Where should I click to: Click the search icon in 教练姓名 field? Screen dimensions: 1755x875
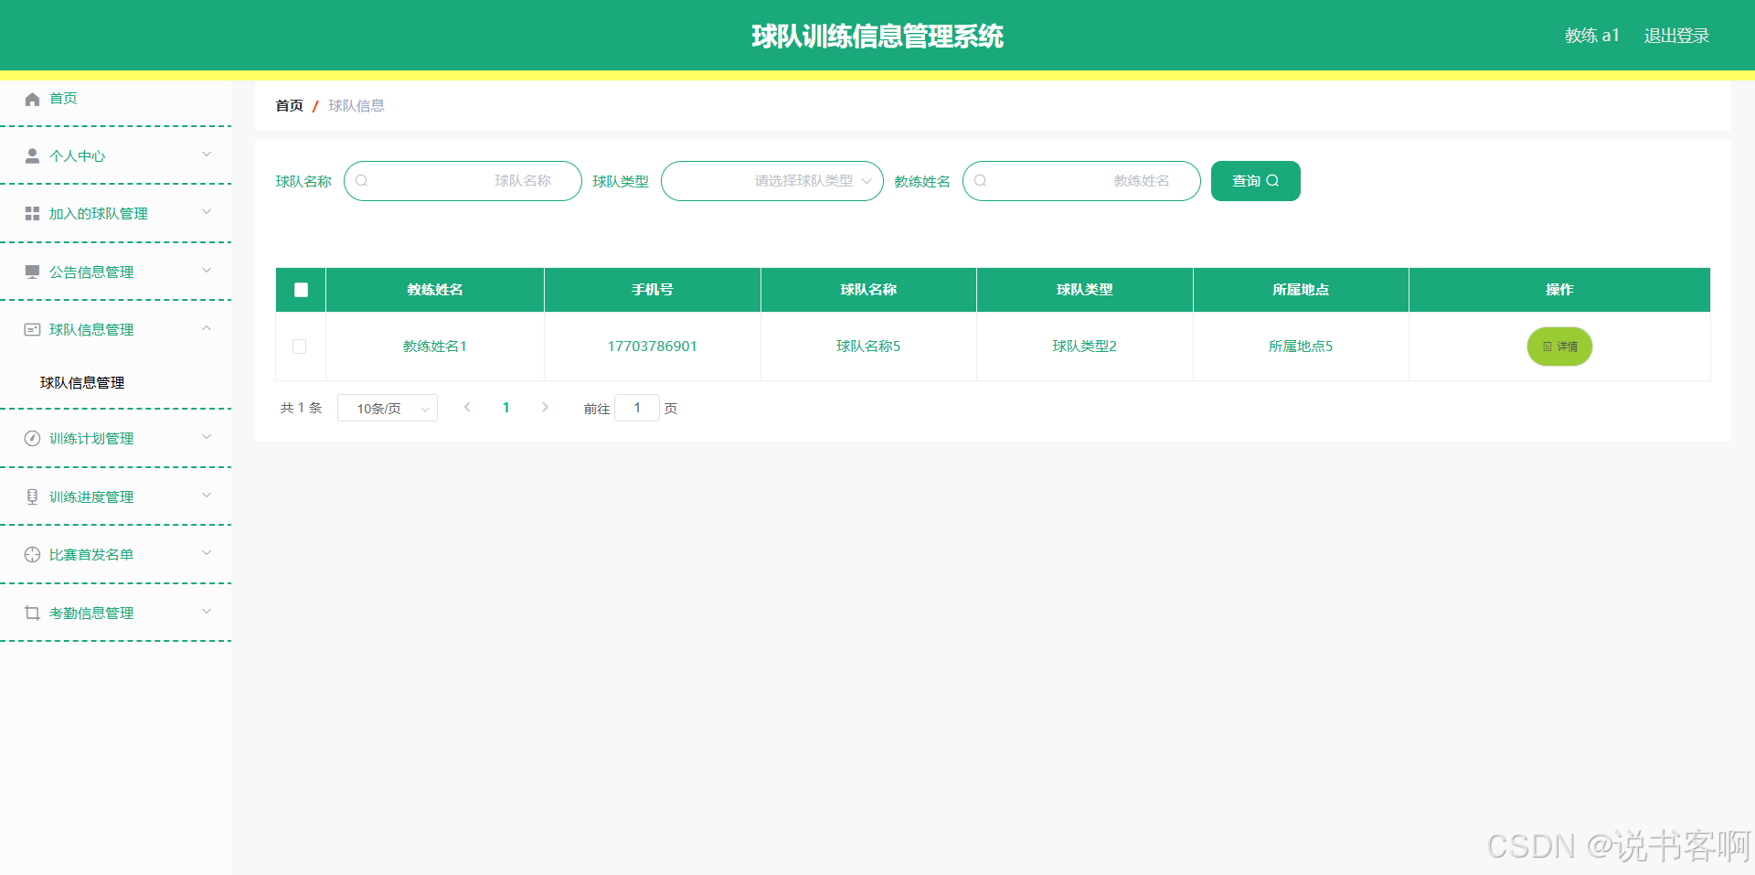981,181
